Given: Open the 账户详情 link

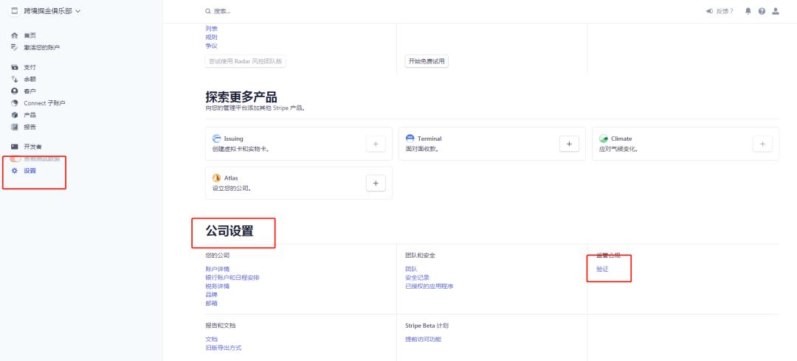Looking at the screenshot, I should 218,269.
